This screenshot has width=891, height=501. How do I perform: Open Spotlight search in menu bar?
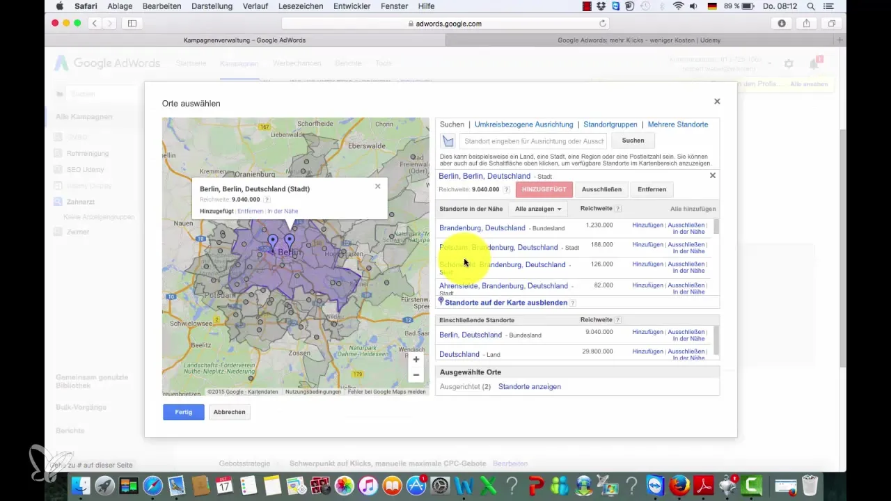coord(810,6)
